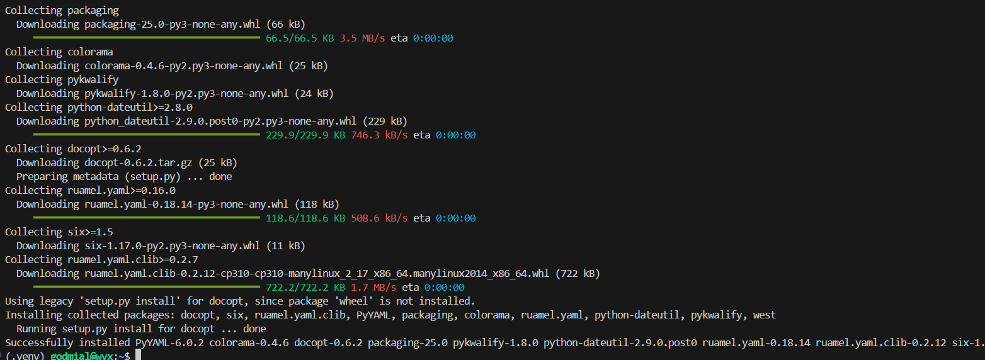Click the 'Collecting pykwalify' line
Viewport: 985px width, 360px height.
62,80
